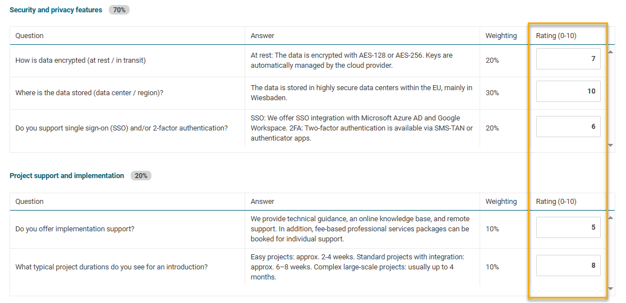Click the 30% weighting cell for data storage
The width and height of the screenshot is (626, 303).
(x=492, y=93)
